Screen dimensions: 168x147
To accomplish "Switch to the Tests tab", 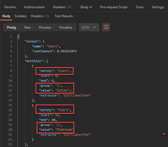I will point(140,7).
